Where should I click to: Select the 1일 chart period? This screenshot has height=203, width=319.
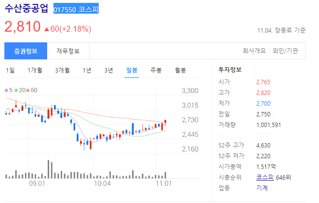10,71
